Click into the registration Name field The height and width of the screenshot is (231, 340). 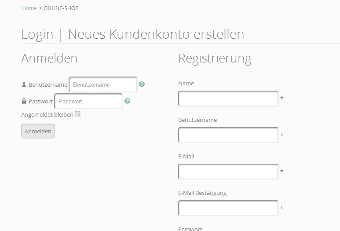228,99
